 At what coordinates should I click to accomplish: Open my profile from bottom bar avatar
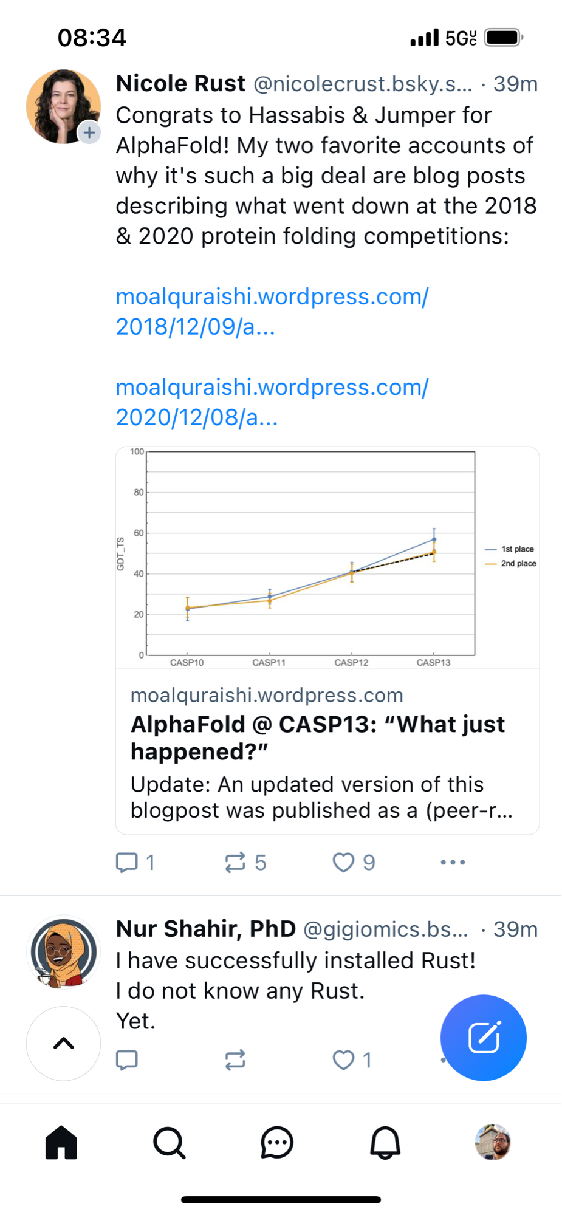pos(493,1142)
